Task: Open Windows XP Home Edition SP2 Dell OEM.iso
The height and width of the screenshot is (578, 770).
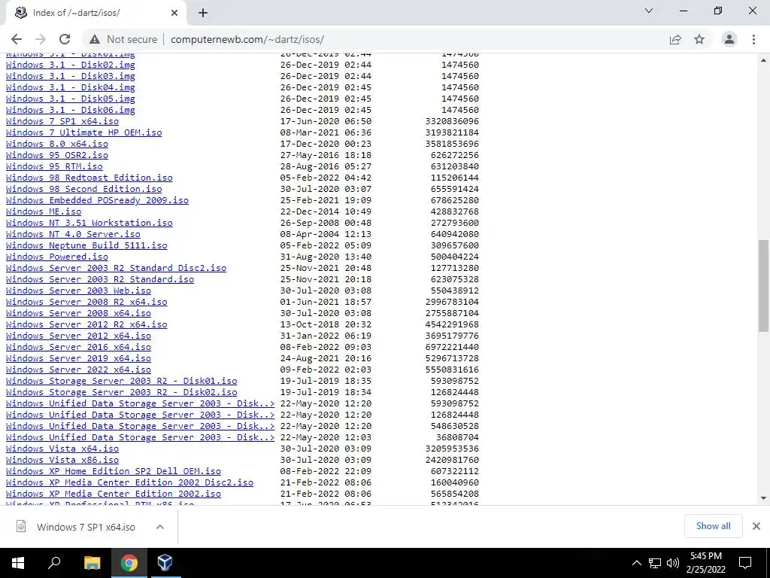Action: (114, 472)
